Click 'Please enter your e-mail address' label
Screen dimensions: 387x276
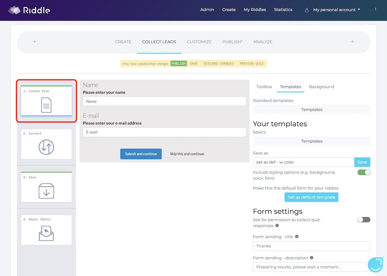click(112, 123)
